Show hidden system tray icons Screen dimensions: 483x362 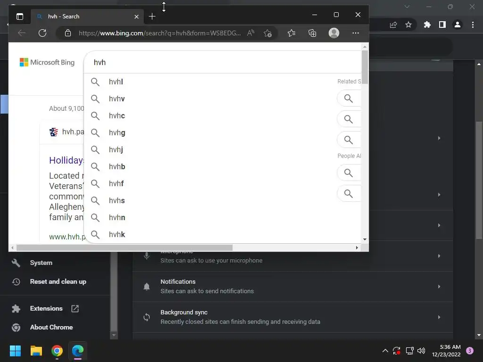pyautogui.click(x=385, y=351)
